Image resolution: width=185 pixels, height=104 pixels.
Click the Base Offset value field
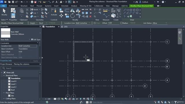(28, 52)
